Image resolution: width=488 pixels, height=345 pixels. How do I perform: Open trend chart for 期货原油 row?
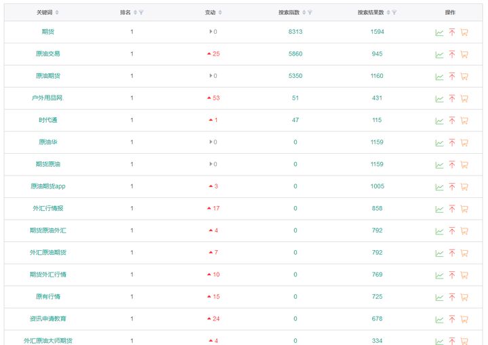[439, 165]
